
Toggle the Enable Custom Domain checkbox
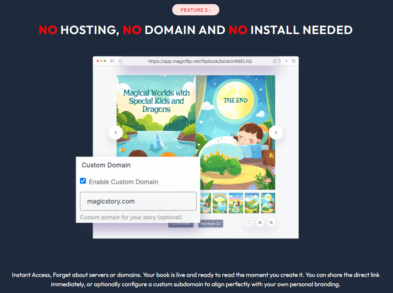coord(83,181)
